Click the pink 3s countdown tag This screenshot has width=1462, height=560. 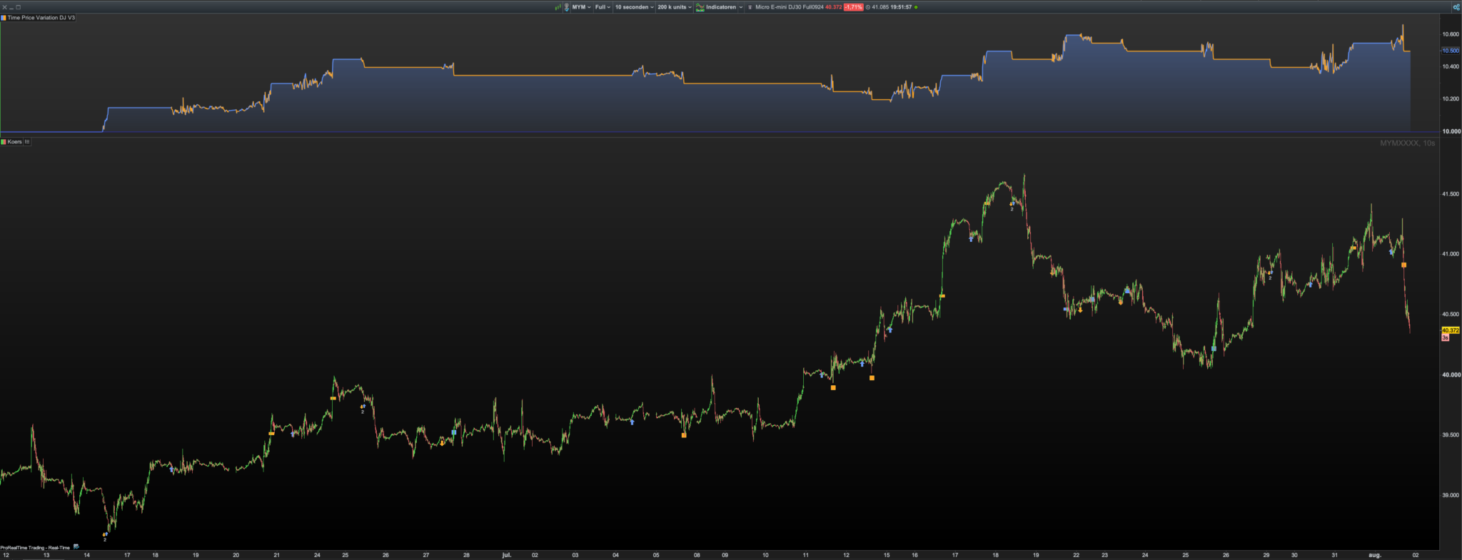tap(1446, 337)
